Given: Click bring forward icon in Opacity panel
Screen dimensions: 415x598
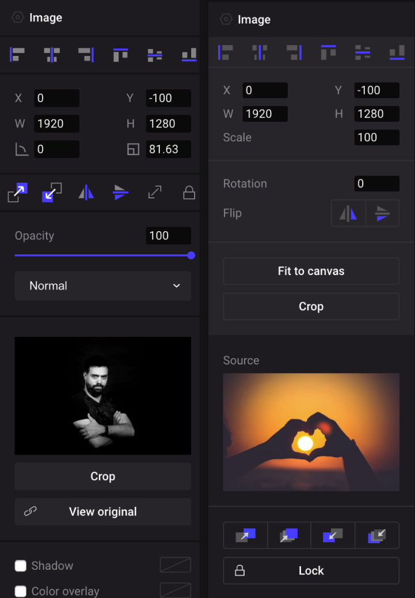Looking at the screenshot, I should tap(18, 193).
